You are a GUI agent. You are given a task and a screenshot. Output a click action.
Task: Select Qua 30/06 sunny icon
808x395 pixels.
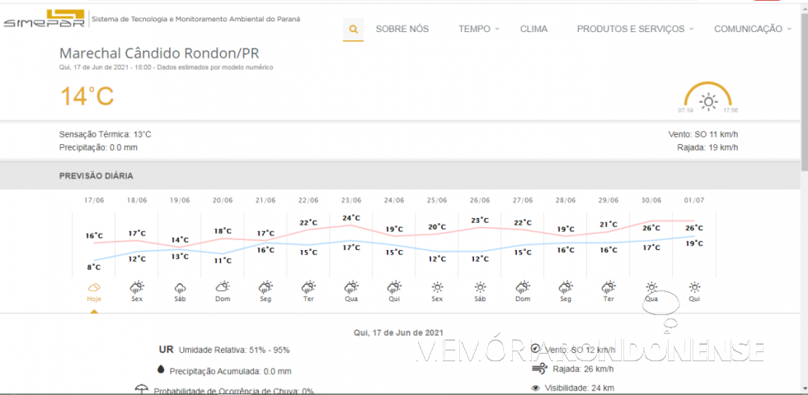pos(651,287)
